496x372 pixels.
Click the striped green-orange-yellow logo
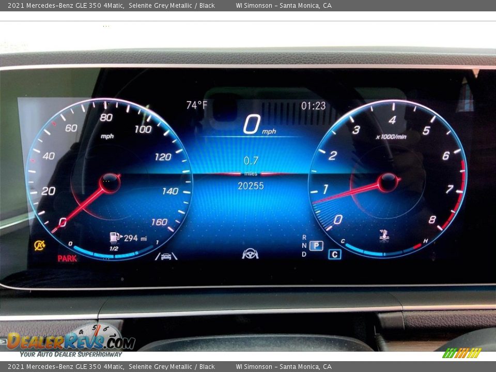[461, 353]
